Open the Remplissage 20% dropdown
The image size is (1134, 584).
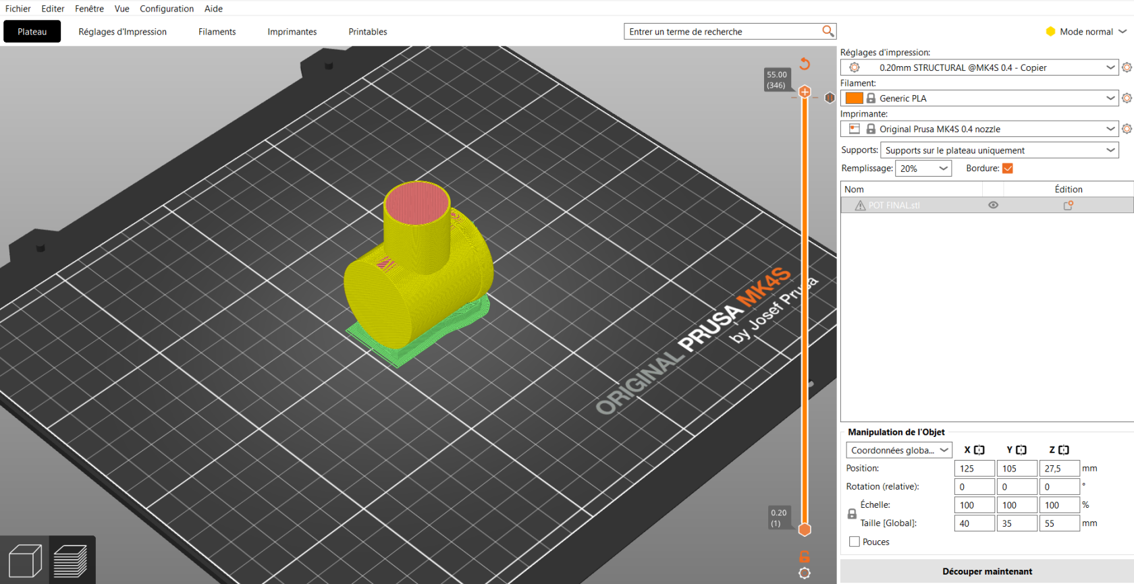923,169
